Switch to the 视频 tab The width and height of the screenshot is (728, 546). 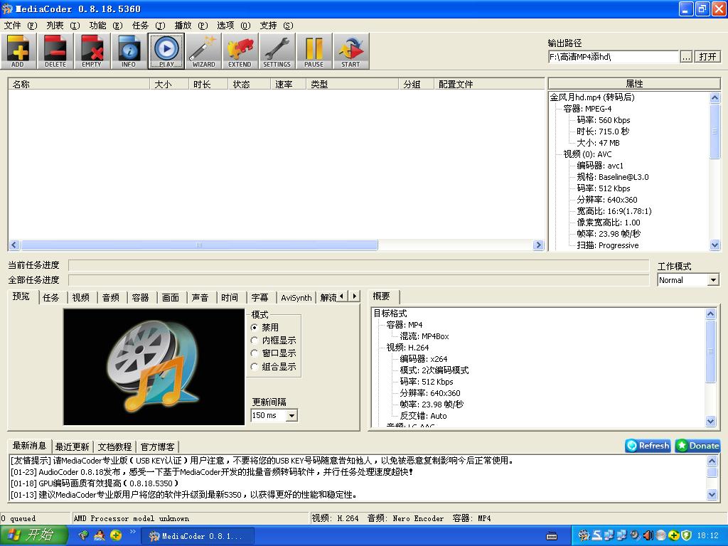coord(81,298)
